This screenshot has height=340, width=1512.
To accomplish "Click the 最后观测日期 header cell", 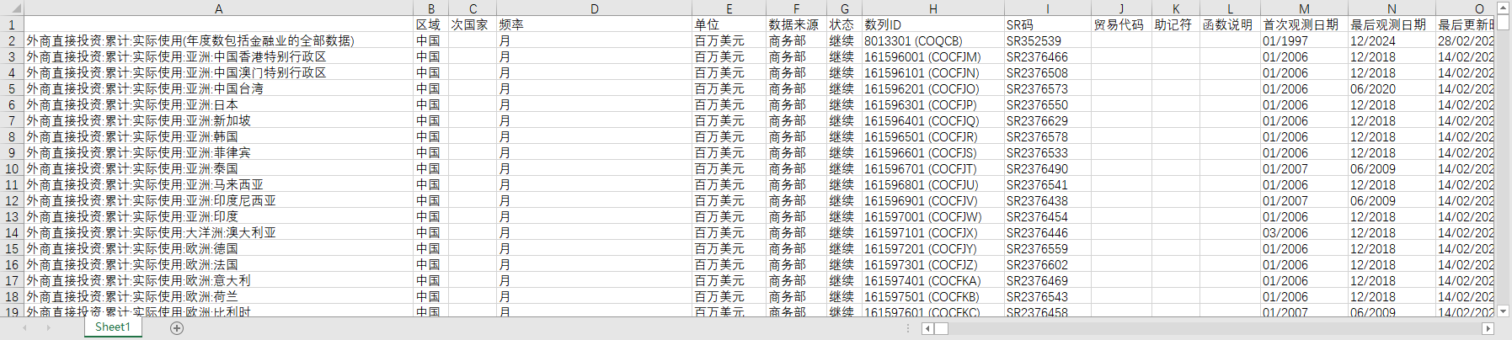I will [1392, 24].
